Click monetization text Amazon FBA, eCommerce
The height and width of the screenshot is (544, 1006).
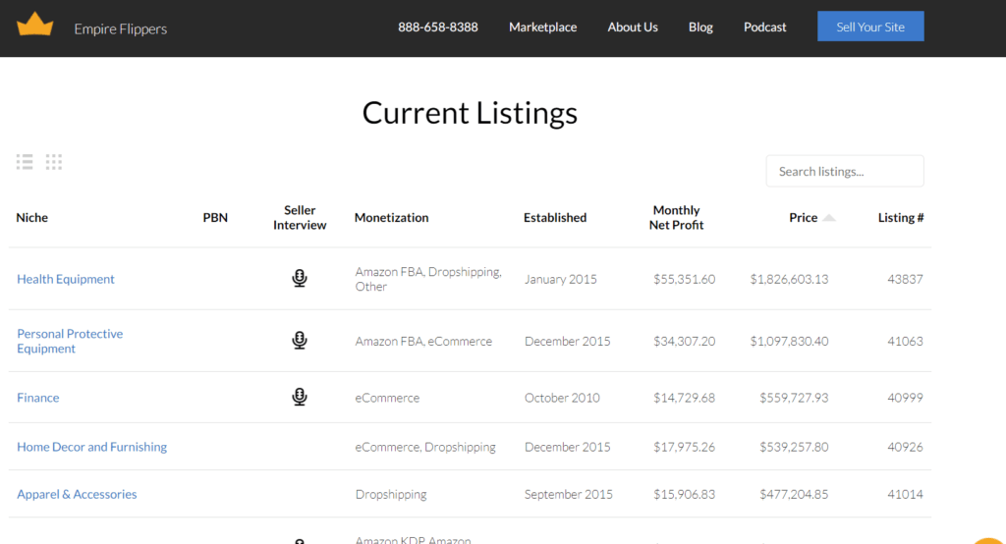tap(423, 342)
